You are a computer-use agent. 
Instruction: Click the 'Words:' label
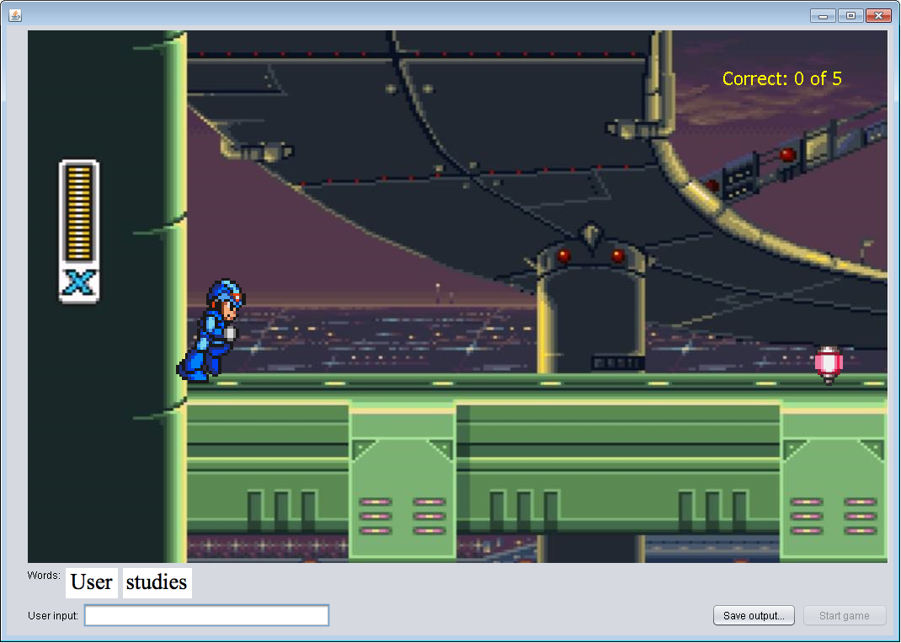[x=44, y=575]
